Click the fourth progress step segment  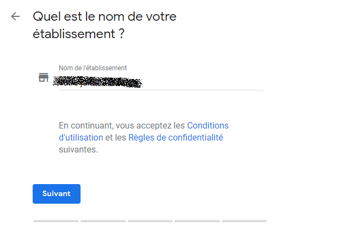click(x=197, y=221)
